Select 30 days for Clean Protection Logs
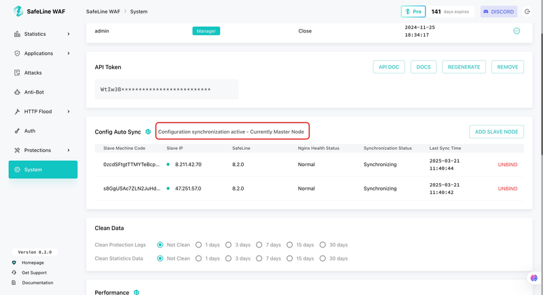The width and height of the screenshot is (543, 295). (x=322, y=245)
